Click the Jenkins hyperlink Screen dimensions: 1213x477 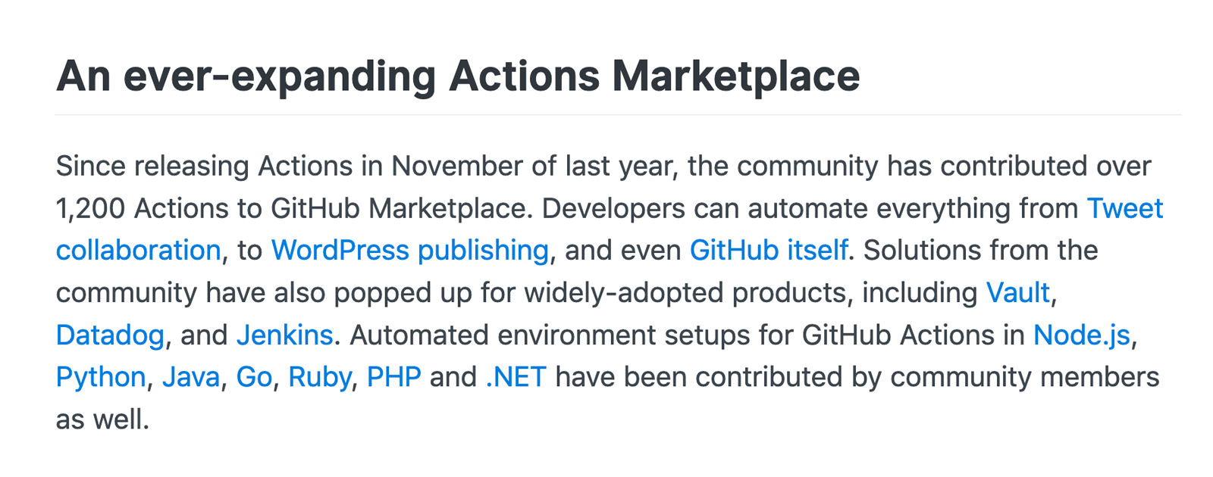[284, 335]
